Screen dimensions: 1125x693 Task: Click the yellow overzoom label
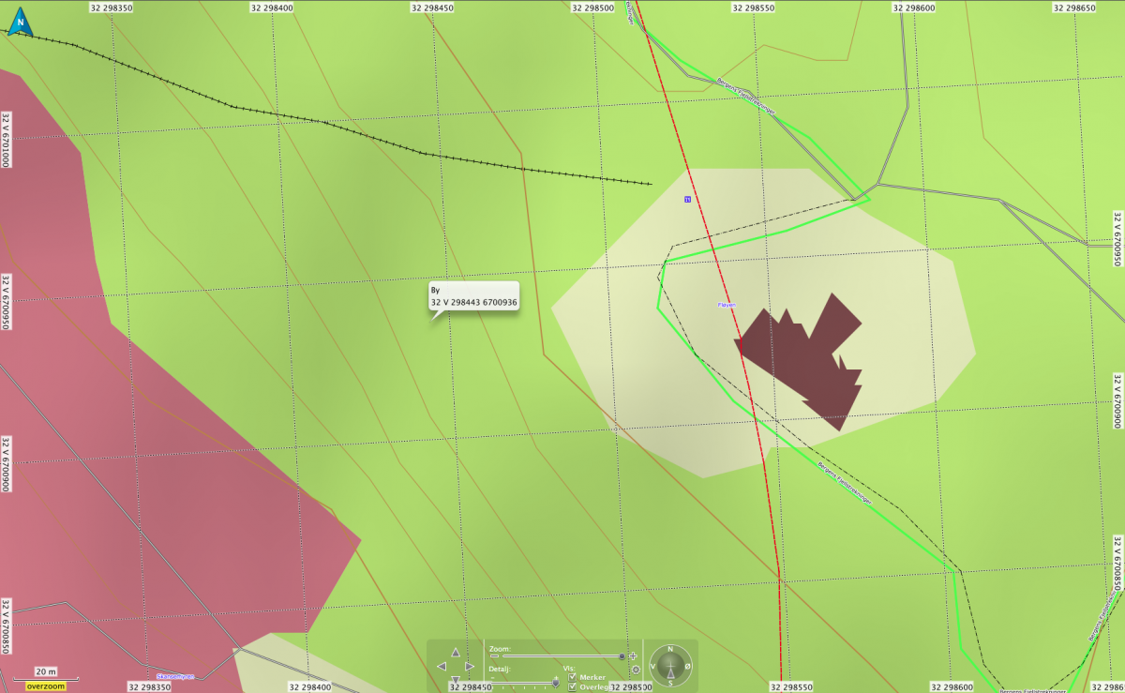pyautogui.click(x=46, y=686)
